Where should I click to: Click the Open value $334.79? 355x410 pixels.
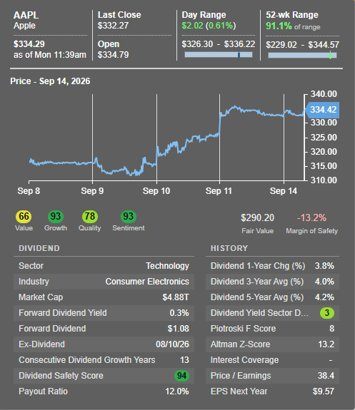113,55
